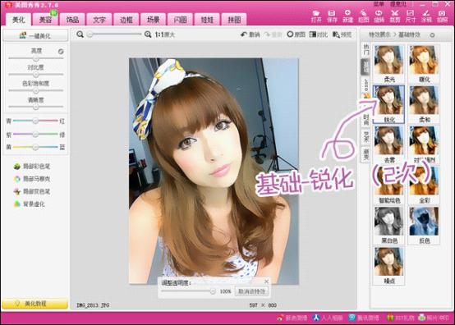Click the 1:1 original size button
This screenshot has height=325, width=455.
[x=165, y=34]
